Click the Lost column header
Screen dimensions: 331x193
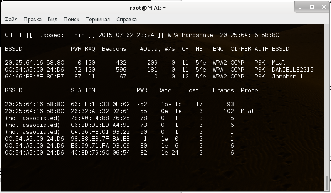click(x=192, y=90)
